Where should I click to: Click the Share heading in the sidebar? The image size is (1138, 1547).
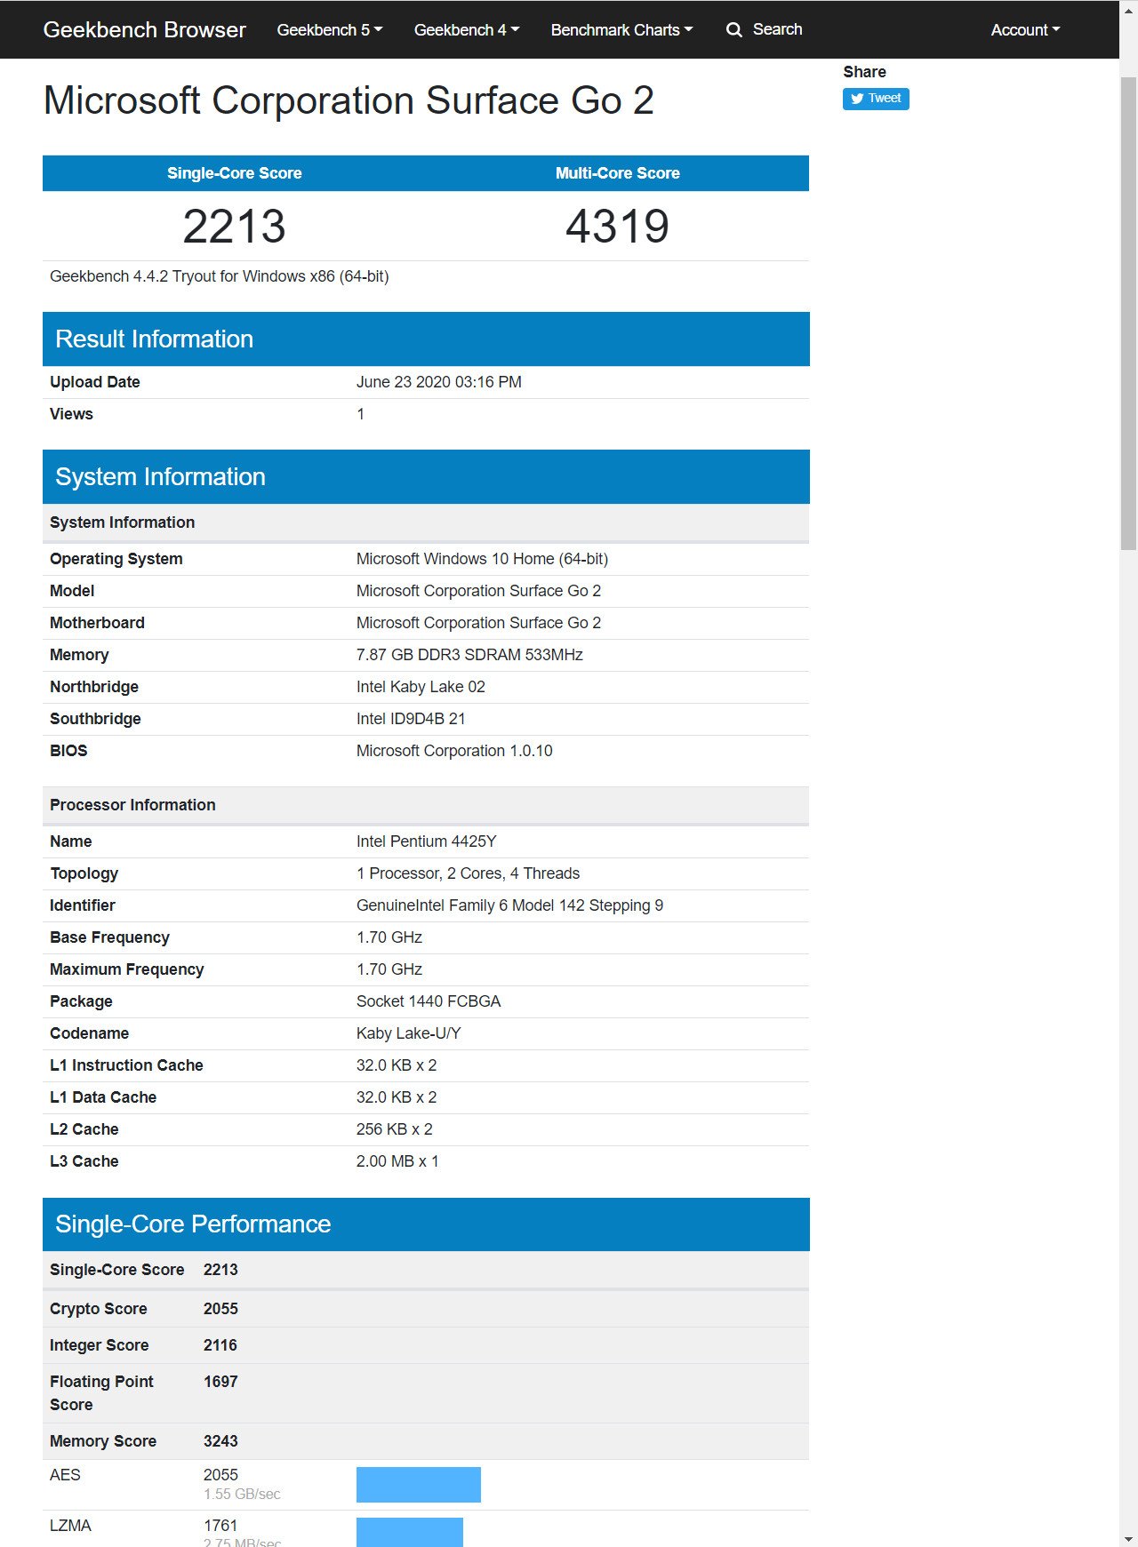click(864, 72)
